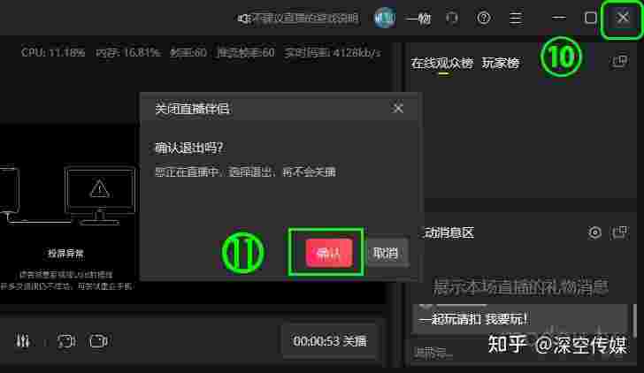Close the 关闭直播伴侣 dialog with X
This screenshot has width=644, height=373.
[x=397, y=109]
